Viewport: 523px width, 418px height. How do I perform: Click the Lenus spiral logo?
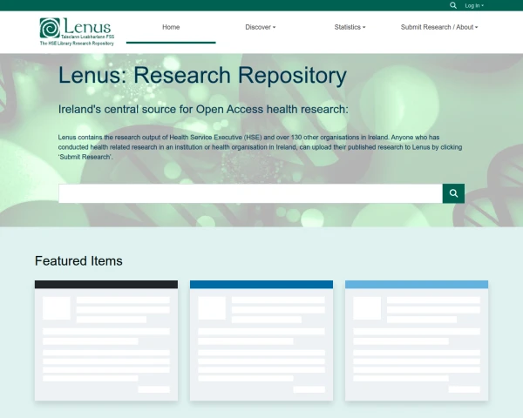tap(51, 28)
